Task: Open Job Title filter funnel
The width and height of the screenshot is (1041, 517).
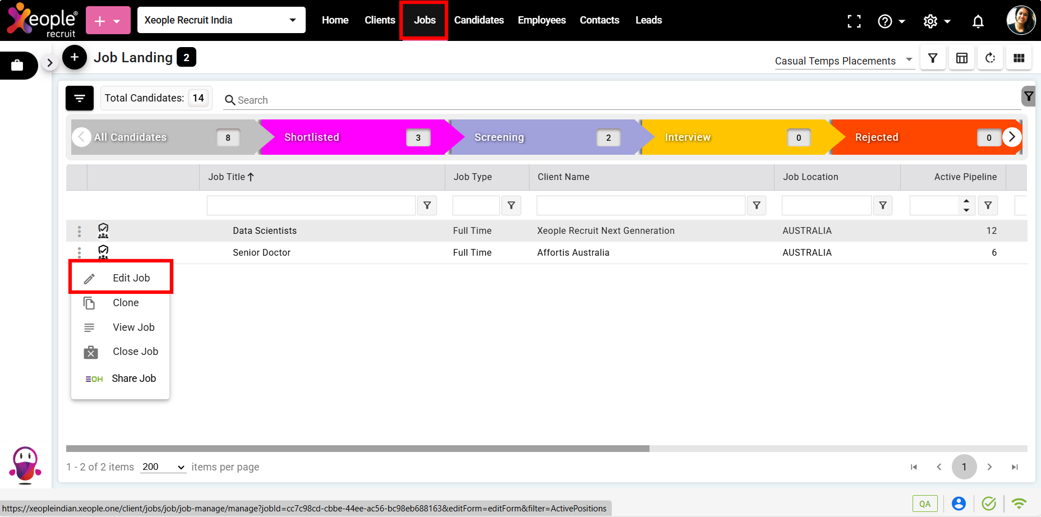Action: click(x=427, y=205)
